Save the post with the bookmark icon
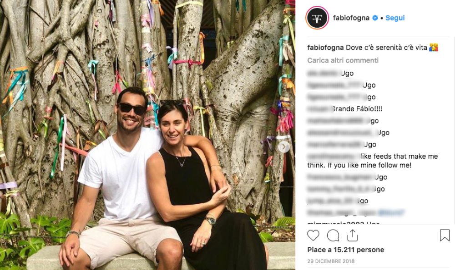This screenshot has width=455, height=270. tap(445, 235)
